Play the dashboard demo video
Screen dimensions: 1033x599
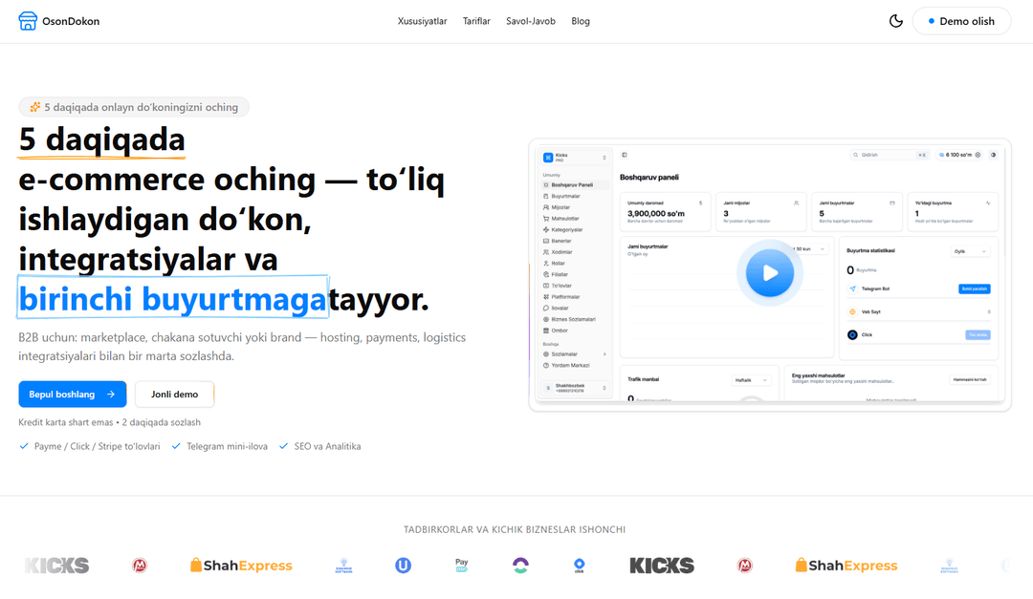[770, 274]
